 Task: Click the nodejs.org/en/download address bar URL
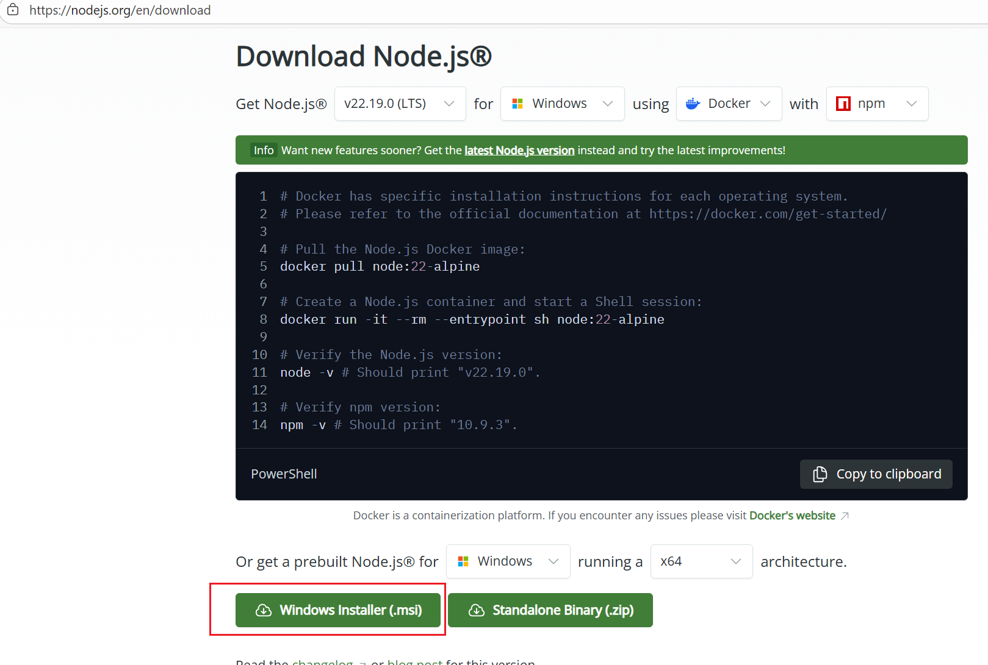(x=120, y=10)
